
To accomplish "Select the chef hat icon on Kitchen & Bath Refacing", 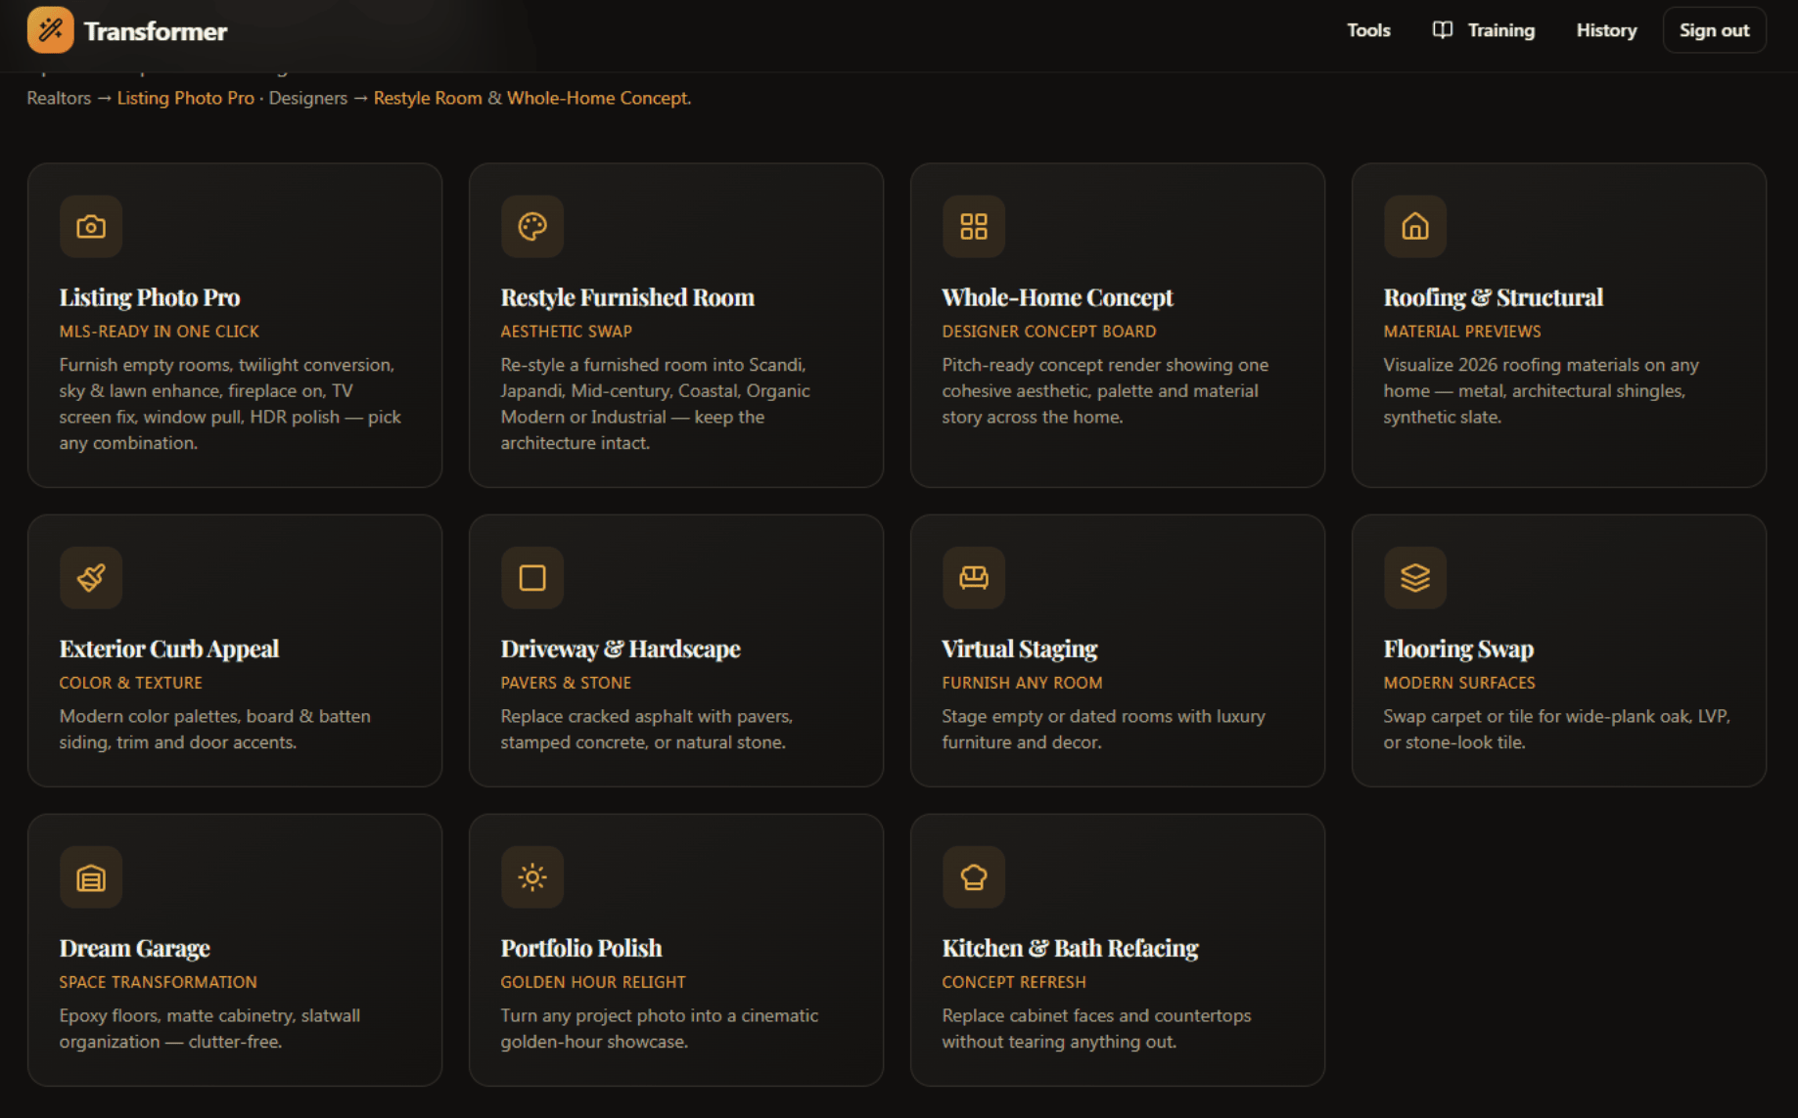I will [974, 877].
